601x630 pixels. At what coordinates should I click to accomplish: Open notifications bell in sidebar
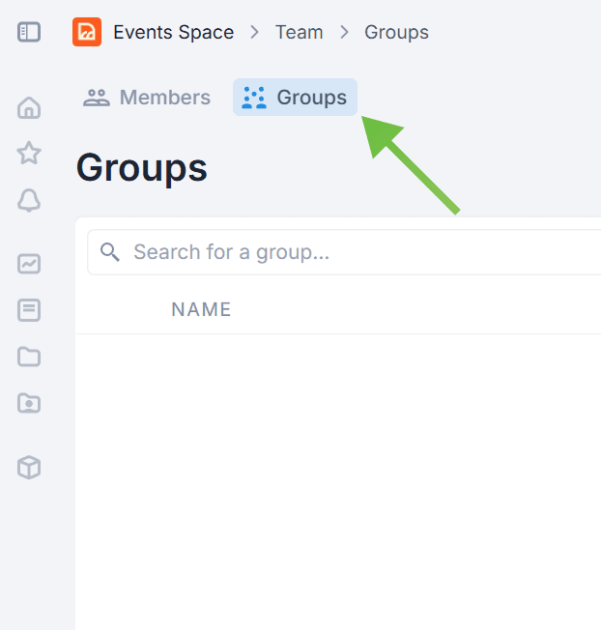coord(29,200)
